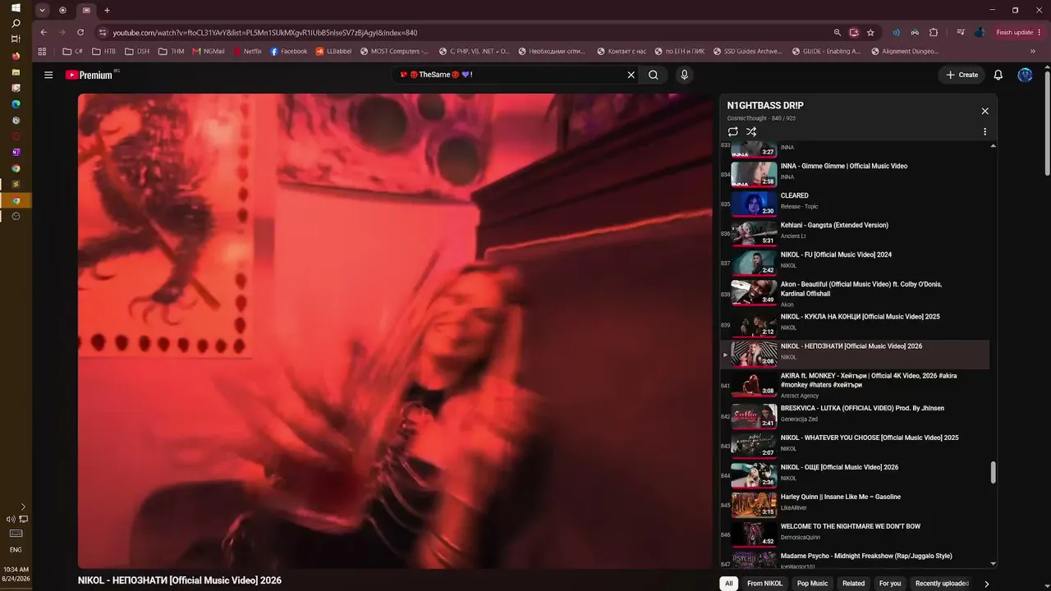This screenshot has width=1051, height=591.
Task: Open the Windows Start button
Action: point(16,7)
